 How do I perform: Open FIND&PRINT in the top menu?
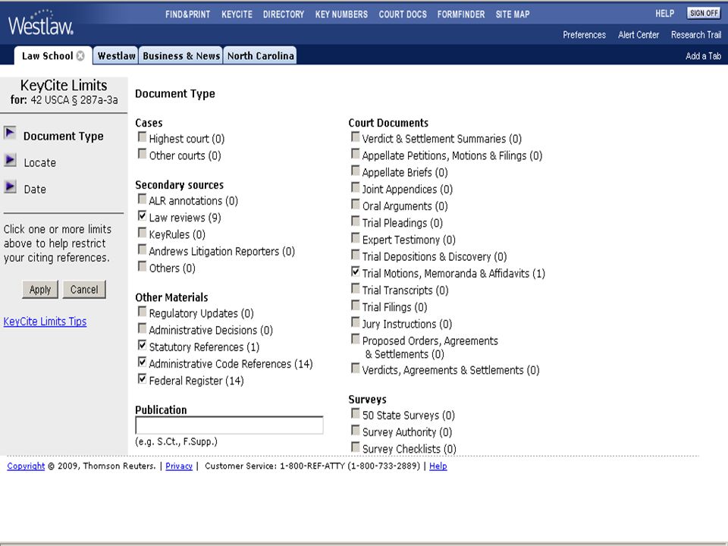[187, 14]
